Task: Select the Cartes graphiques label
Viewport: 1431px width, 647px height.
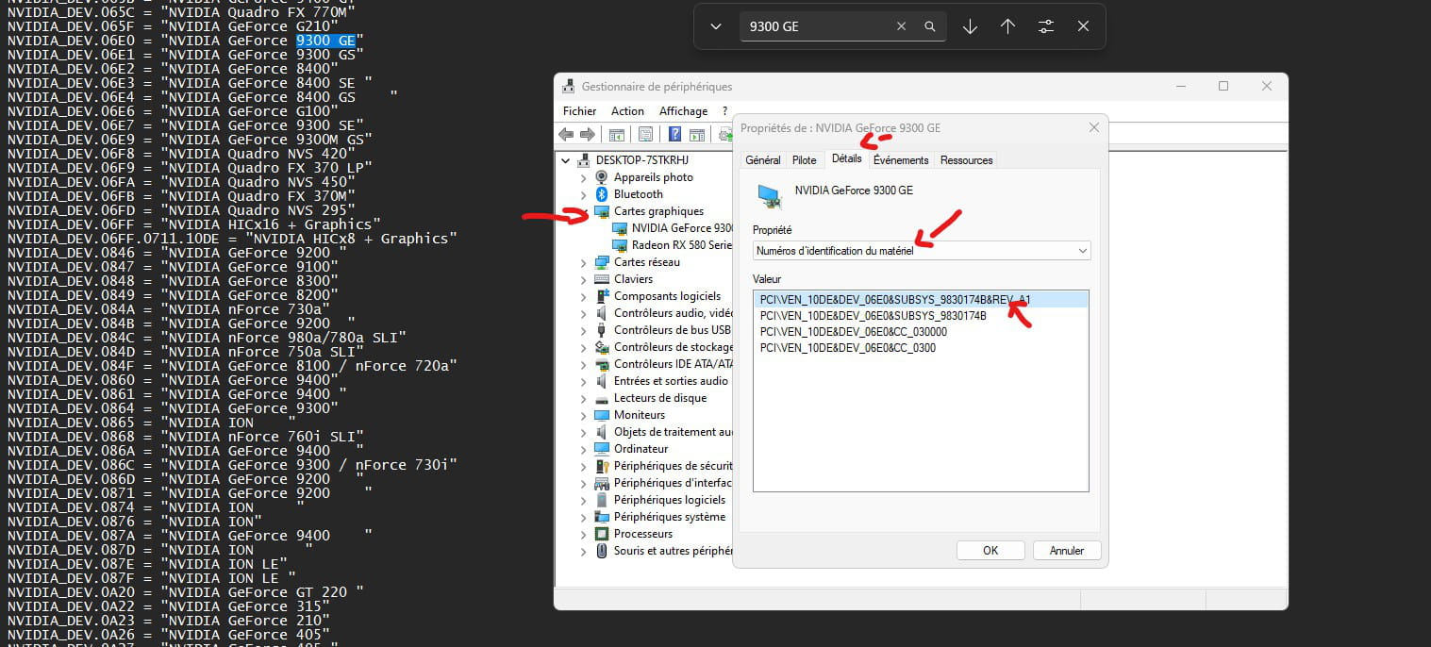Action: [x=658, y=211]
